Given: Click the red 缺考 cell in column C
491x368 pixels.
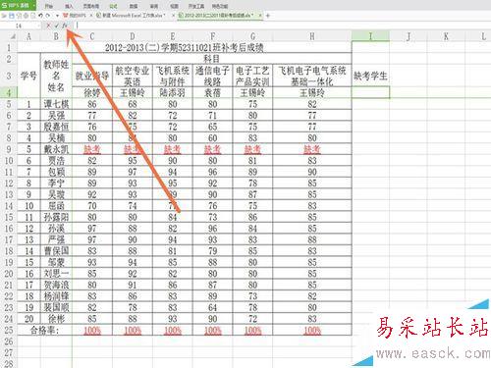Looking at the screenshot, I should [x=92, y=149].
